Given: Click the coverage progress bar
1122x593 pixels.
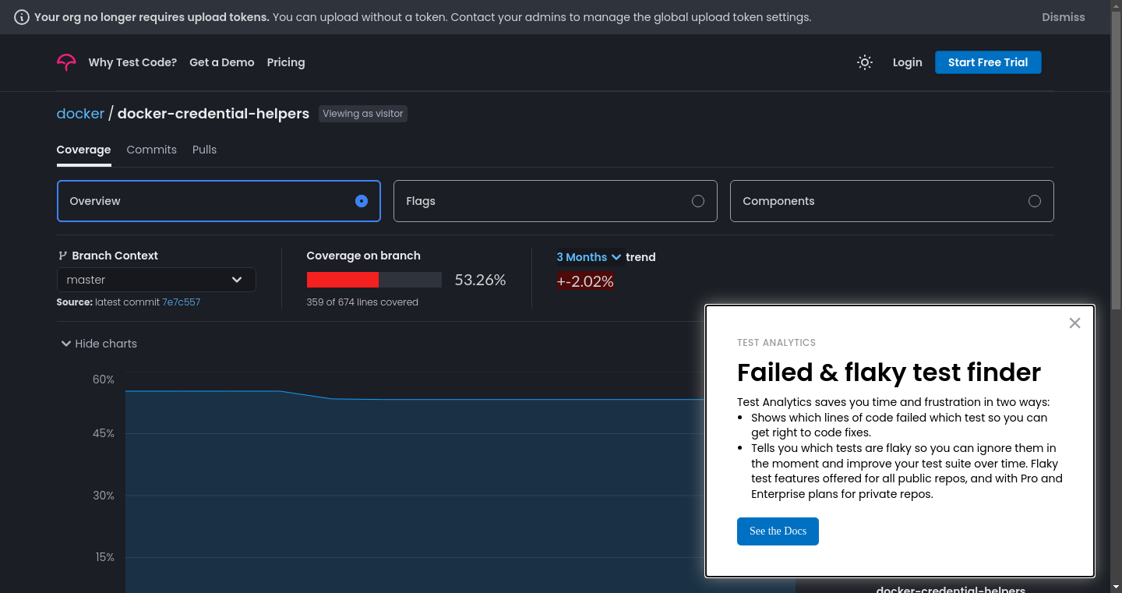Looking at the screenshot, I should 374,280.
